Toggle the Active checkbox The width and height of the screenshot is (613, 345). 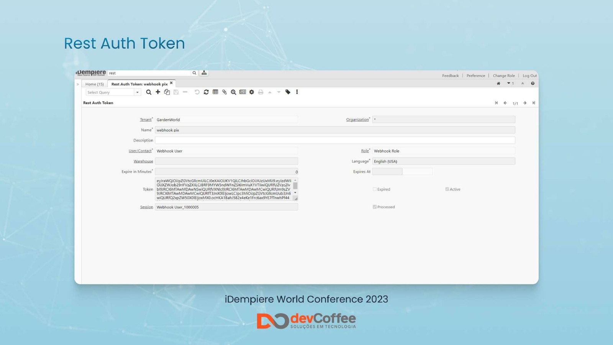(x=447, y=189)
